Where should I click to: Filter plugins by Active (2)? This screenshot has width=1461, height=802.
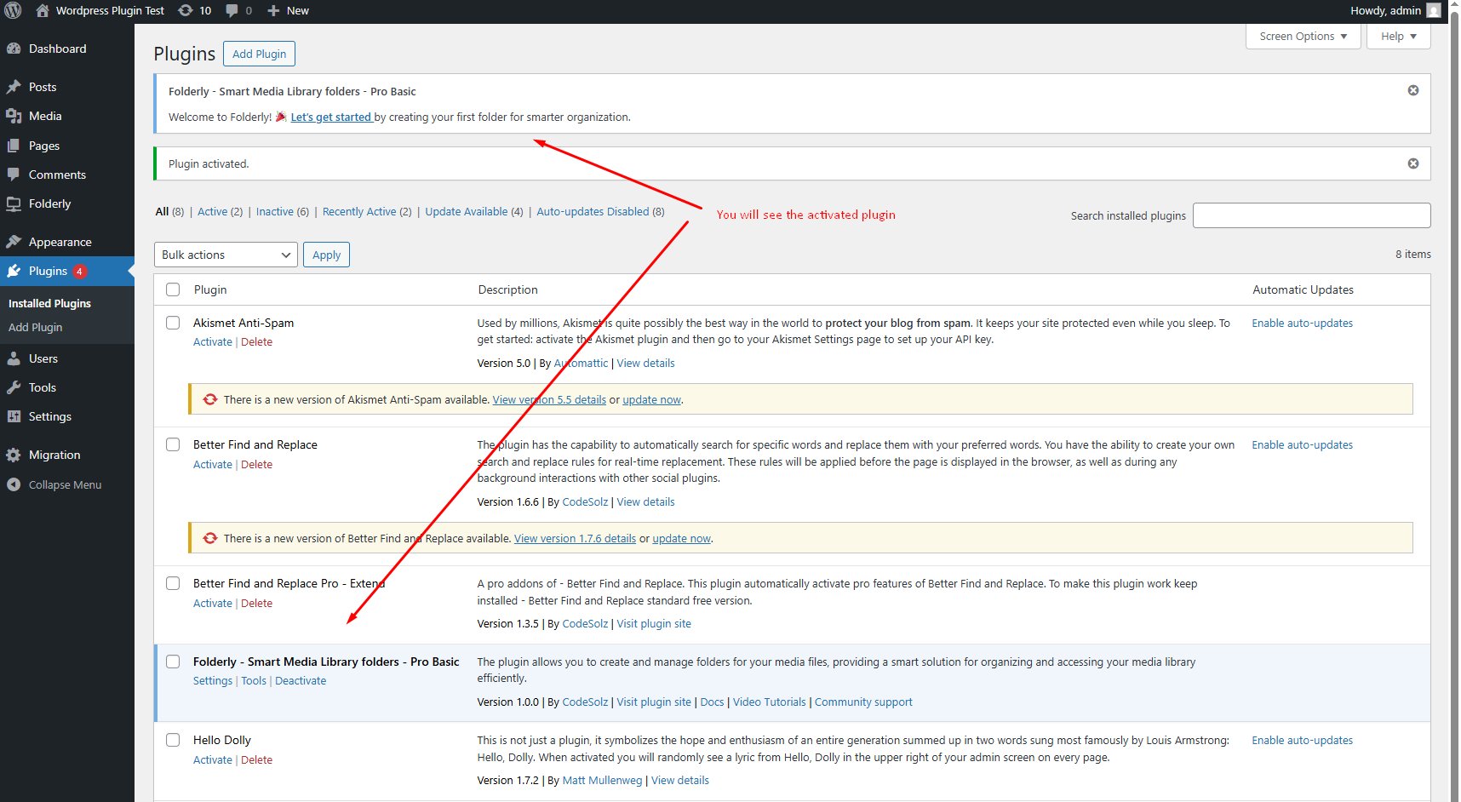point(220,211)
